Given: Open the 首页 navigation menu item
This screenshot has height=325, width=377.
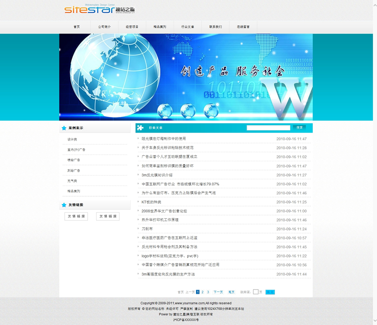Looking at the screenshot, I should point(76,27).
